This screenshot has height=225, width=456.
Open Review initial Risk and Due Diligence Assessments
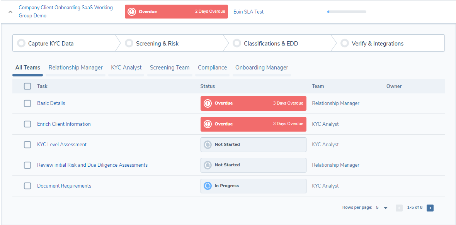click(92, 165)
